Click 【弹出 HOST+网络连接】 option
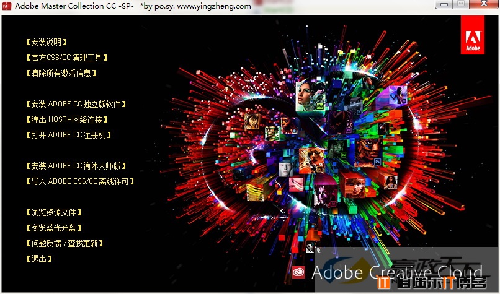Image resolution: width=500 pixels, height=294 pixels. [x=66, y=119]
